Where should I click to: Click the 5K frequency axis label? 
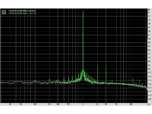[x=116, y=104]
